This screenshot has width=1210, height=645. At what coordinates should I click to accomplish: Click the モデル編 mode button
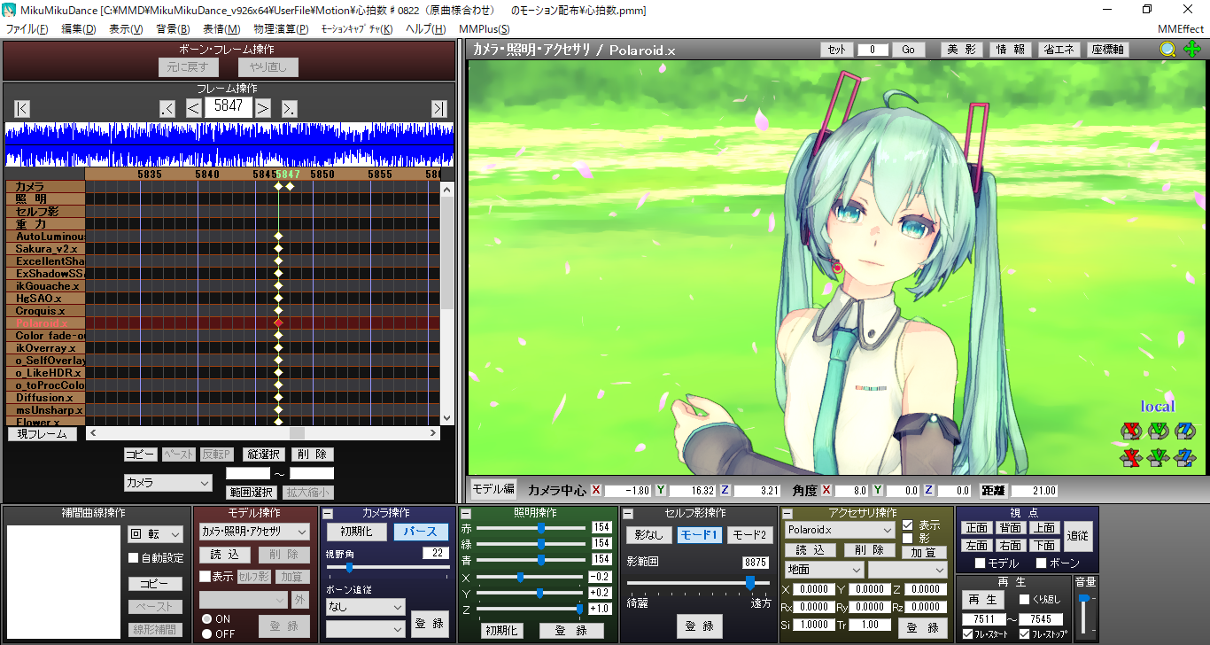pyautogui.click(x=493, y=489)
